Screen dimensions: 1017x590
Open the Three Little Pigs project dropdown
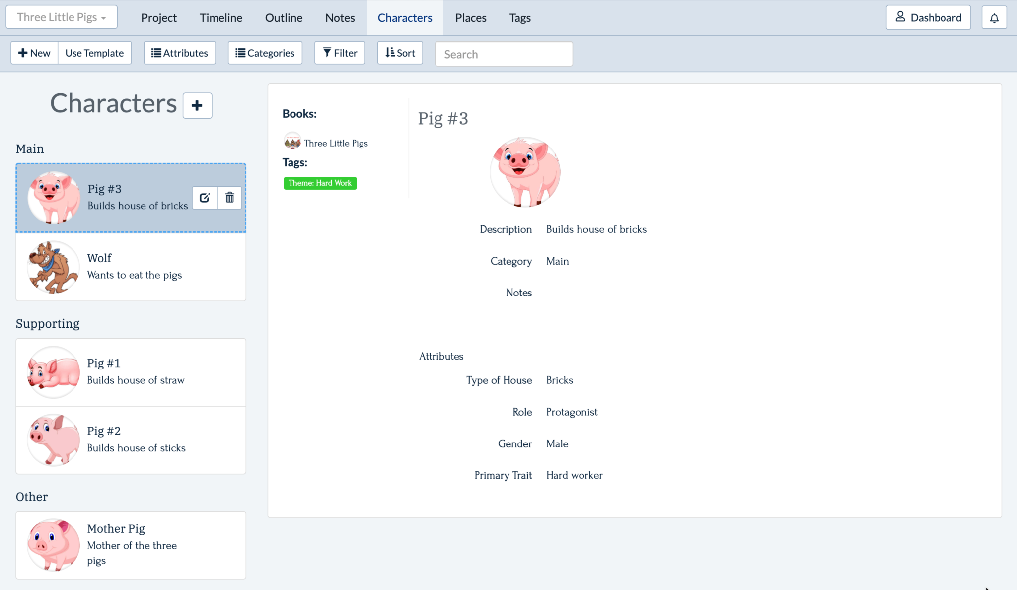[62, 17]
